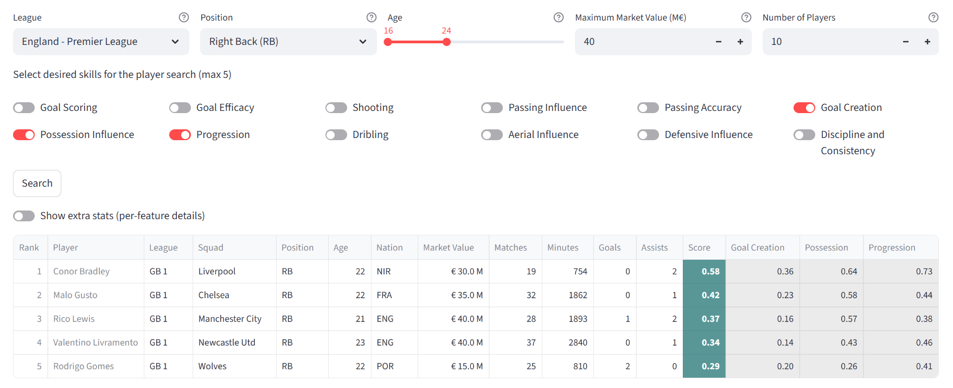The image size is (953, 388).
Task: Open the Age filter help tooltip icon
Action: (x=559, y=17)
